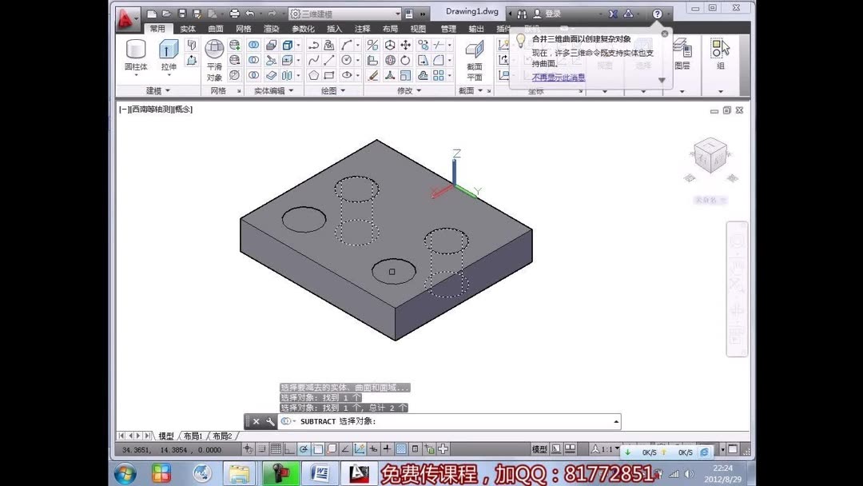This screenshot has width=863, height=486.
Task: Switch to the 渲染 (Render) ribbon tab
Action: pyautogui.click(x=272, y=27)
